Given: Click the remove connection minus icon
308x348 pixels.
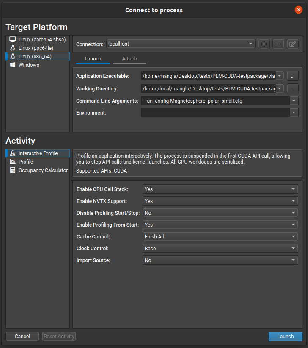Looking at the screenshot, I should coord(278,44).
